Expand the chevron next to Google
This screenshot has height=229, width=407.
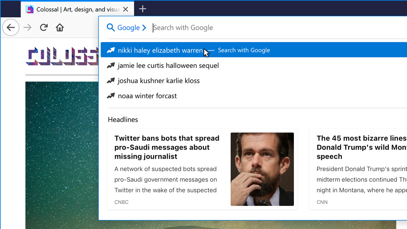(144, 28)
